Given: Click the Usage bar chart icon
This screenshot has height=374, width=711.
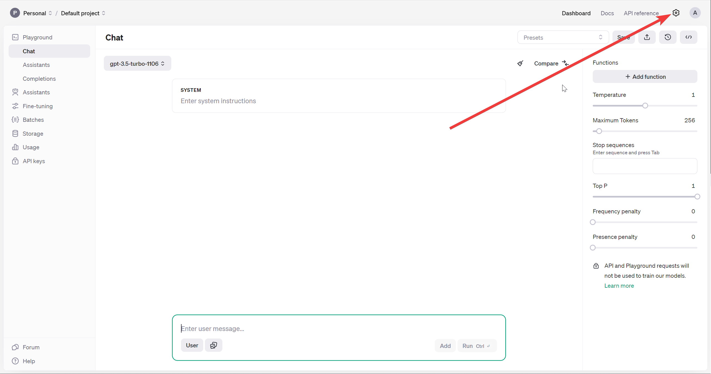Looking at the screenshot, I should click(15, 147).
